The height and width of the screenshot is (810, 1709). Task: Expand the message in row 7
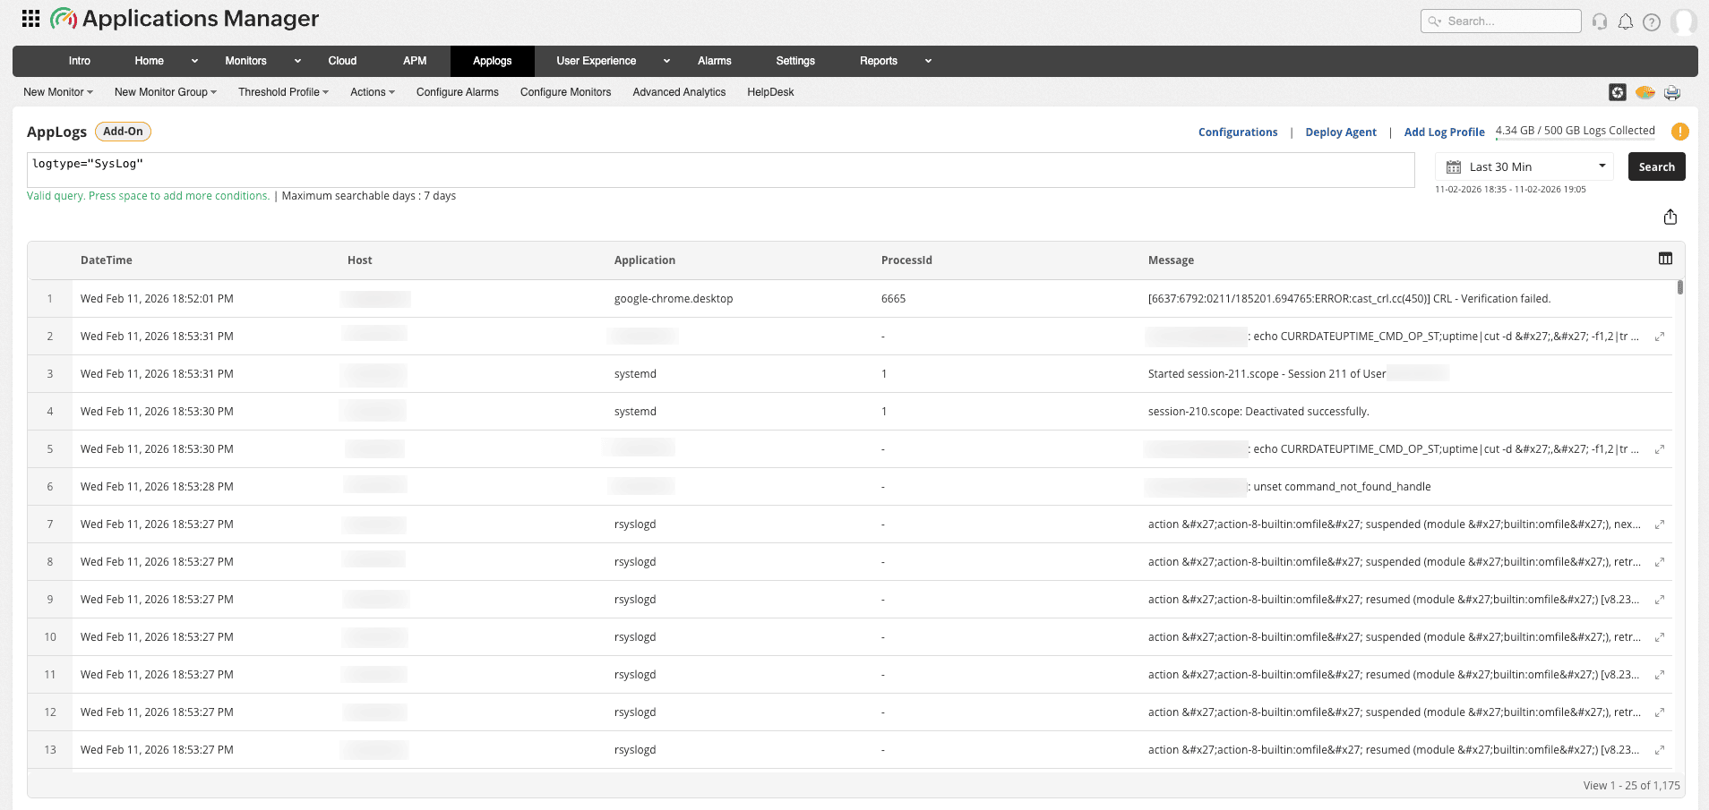coord(1660,524)
